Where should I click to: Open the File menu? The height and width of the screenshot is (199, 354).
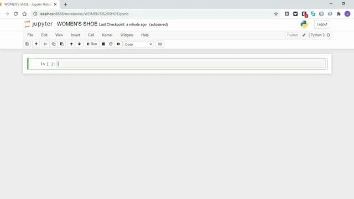pos(30,35)
